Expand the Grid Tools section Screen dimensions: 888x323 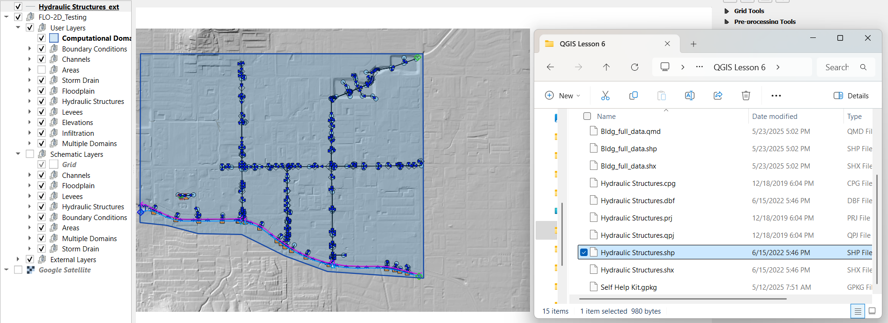(x=727, y=11)
